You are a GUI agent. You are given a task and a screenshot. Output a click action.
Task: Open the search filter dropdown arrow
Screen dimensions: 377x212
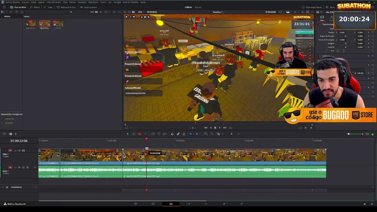click(x=109, y=12)
